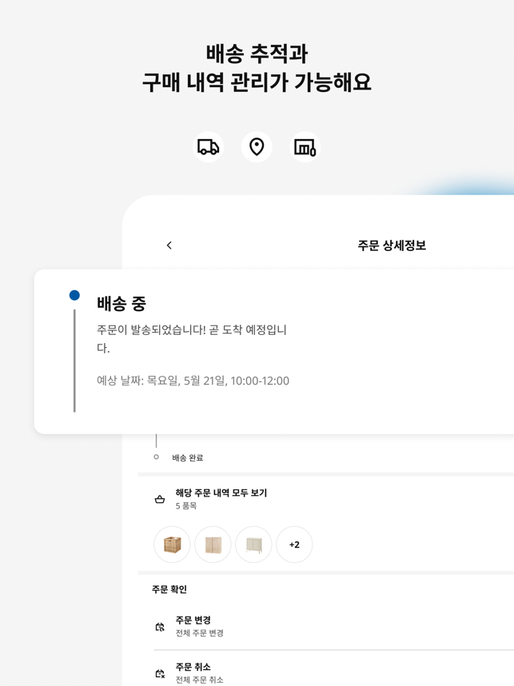
Task: Click the blue 배송 중 status dot
Action: pyautogui.click(x=75, y=295)
